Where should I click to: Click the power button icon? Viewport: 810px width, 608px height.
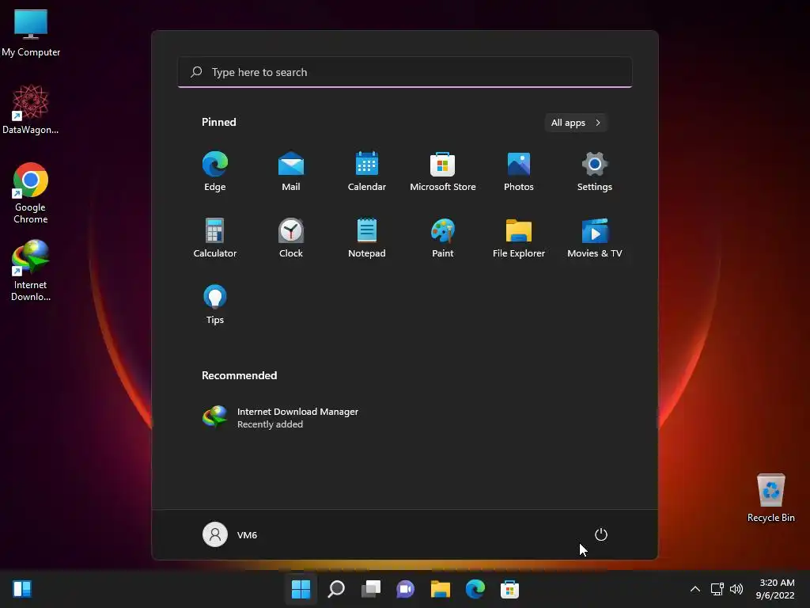[601, 534]
